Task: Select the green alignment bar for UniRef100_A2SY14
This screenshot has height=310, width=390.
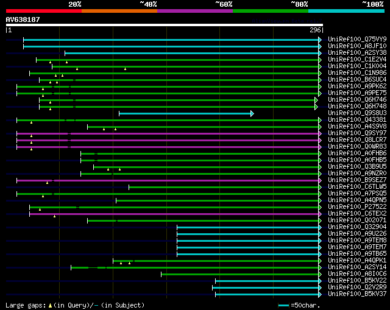Action: pos(195,267)
